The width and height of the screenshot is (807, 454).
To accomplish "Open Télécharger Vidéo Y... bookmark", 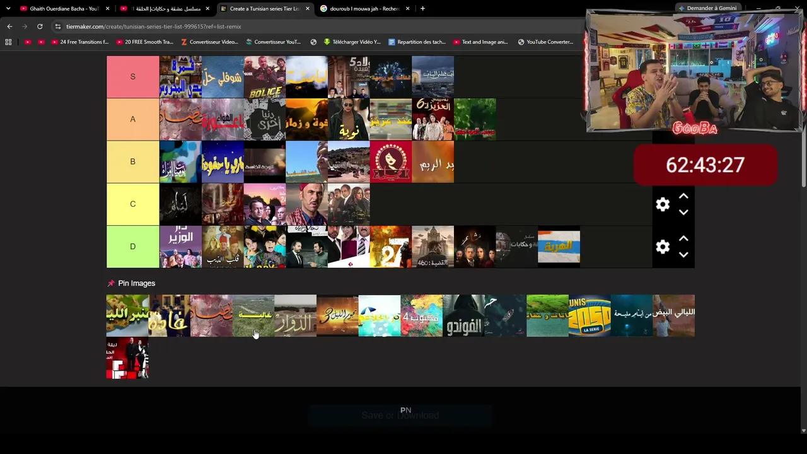I will [x=352, y=42].
